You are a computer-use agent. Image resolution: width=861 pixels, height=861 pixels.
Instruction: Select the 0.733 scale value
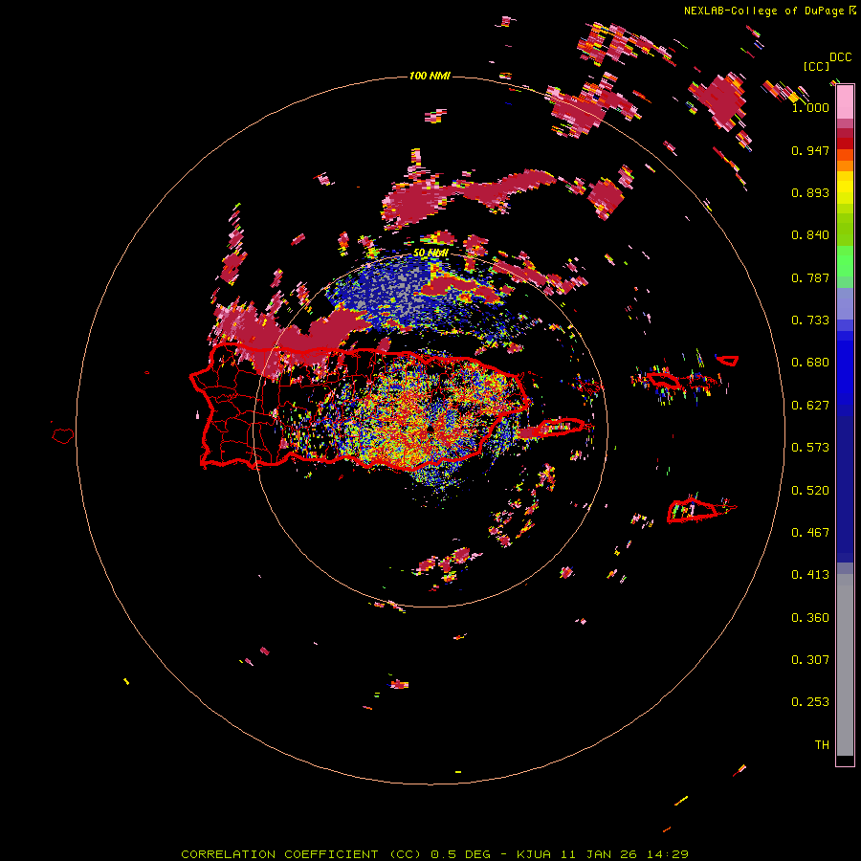pos(810,320)
